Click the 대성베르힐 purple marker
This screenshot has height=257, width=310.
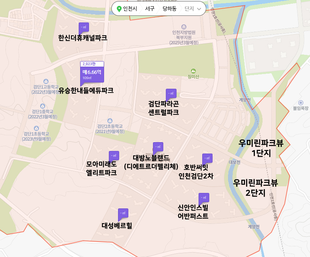pyautogui.click(x=123, y=214)
